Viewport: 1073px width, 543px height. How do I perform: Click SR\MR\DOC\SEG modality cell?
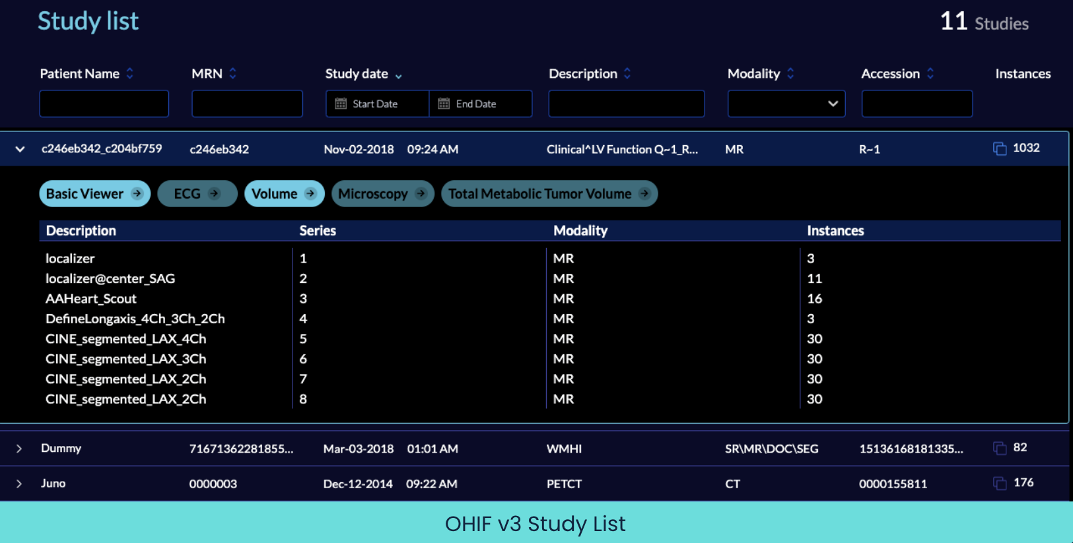coord(771,449)
